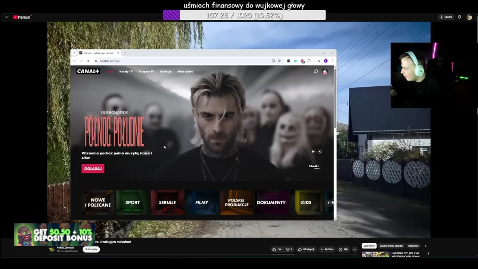Select the Źródło: Pokój Zbrodni chip
Image resolution: width=478 pixels, height=269 pixels.
click(391, 246)
